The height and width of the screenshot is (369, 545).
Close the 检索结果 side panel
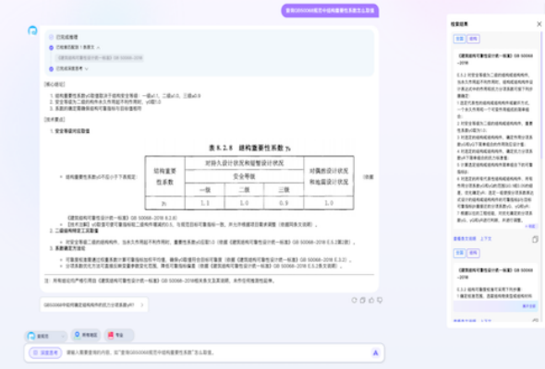[539, 24]
